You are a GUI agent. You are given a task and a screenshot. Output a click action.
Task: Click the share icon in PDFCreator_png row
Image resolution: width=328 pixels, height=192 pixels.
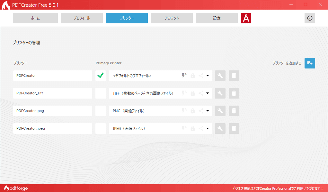(x=201, y=111)
